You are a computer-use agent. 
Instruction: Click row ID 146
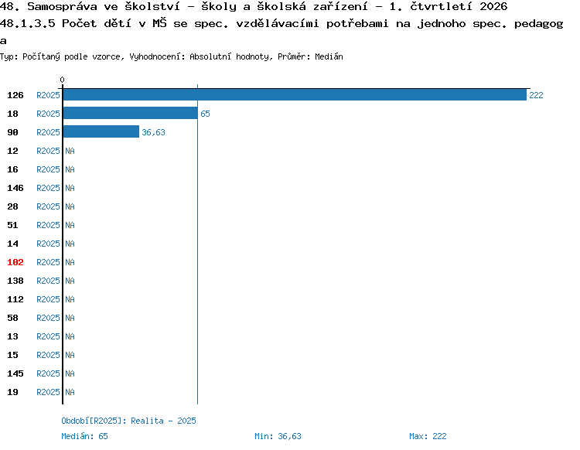pos(15,188)
